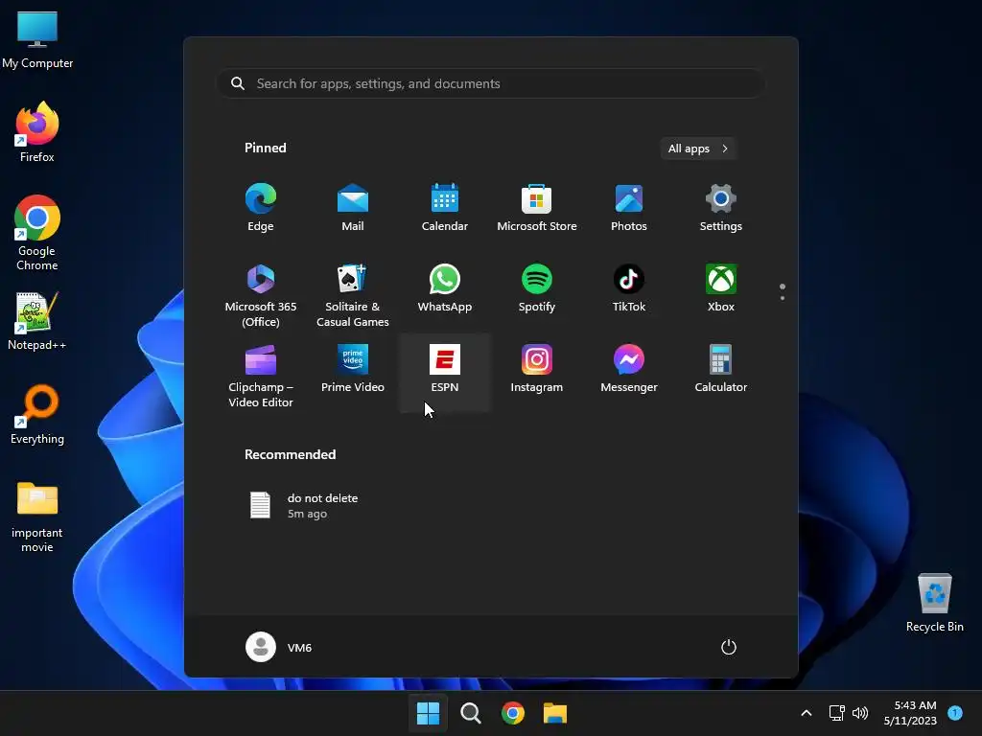Viewport: 982px width, 736px height.
Task: Launch the Xbox app
Action: tap(721, 288)
